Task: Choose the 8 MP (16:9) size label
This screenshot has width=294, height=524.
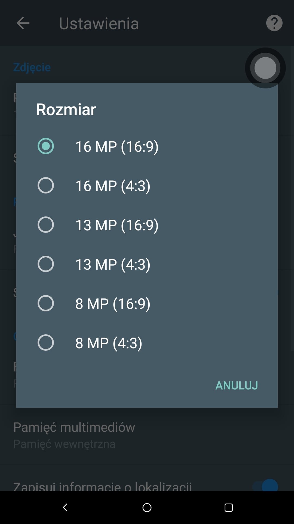Action: pyautogui.click(x=113, y=304)
